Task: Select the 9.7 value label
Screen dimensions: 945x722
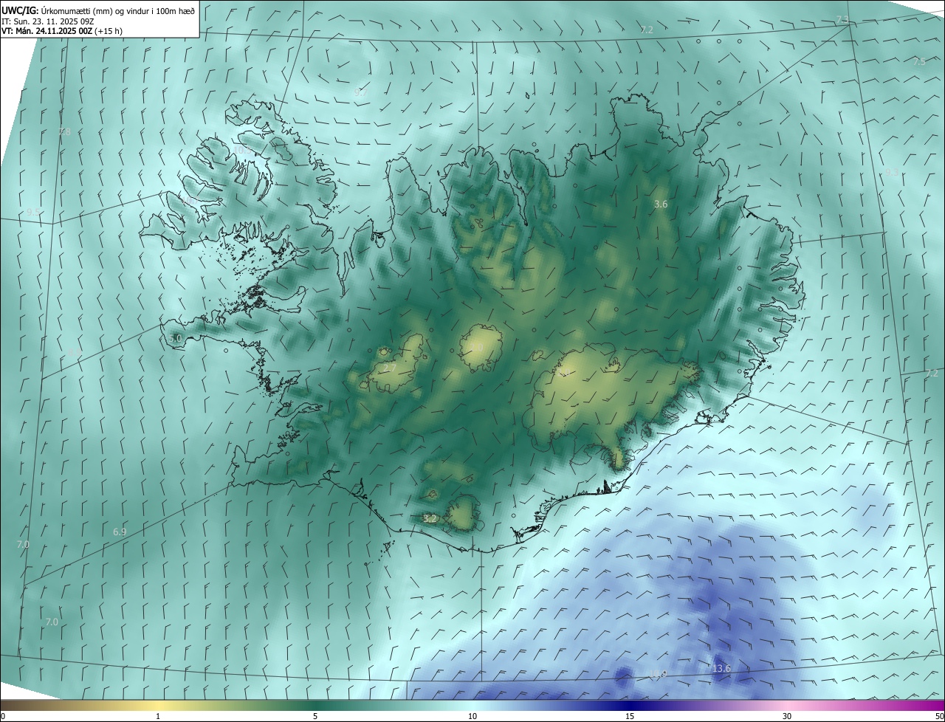Action: pyautogui.click(x=360, y=93)
